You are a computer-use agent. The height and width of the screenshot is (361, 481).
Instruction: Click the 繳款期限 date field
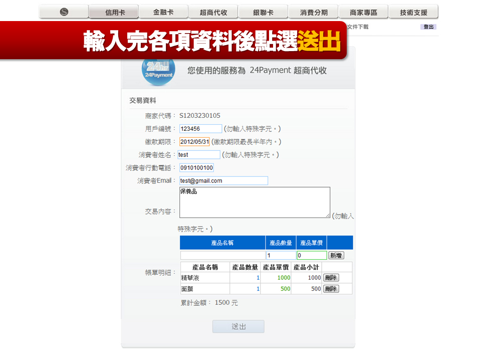pyautogui.click(x=195, y=141)
